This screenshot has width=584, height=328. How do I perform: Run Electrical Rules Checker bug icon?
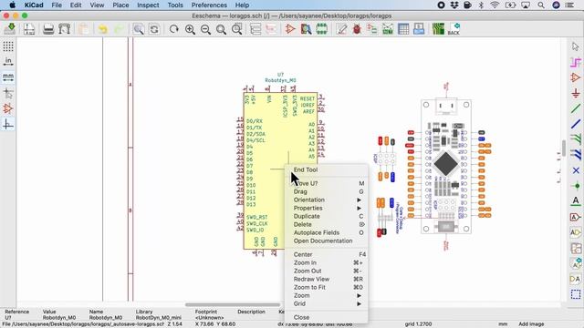coord(357,29)
